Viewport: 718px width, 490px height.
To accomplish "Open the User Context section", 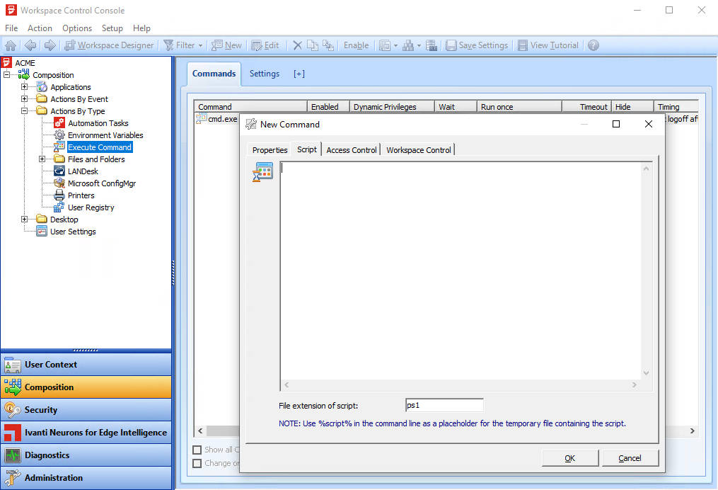I will click(x=86, y=365).
